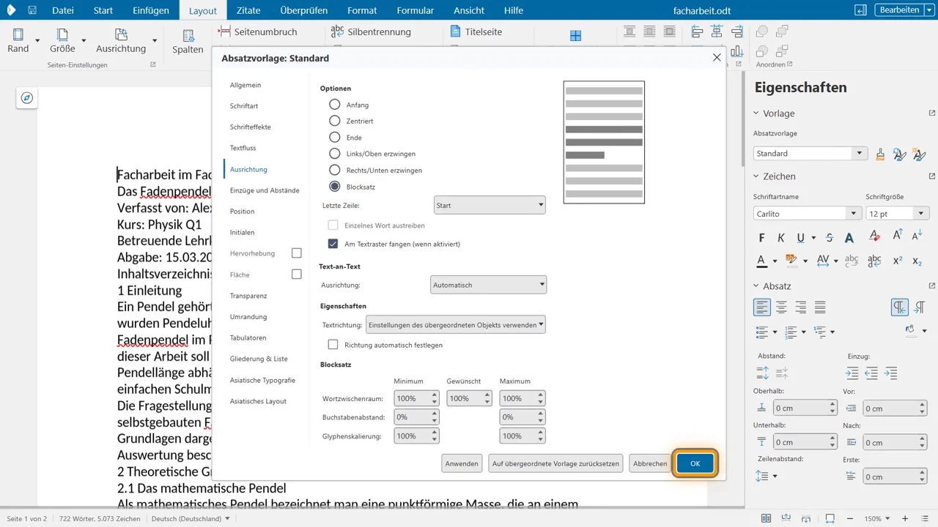Apply superscript (x²) formatting
The height and width of the screenshot is (527, 938).
(x=898, y=261)
